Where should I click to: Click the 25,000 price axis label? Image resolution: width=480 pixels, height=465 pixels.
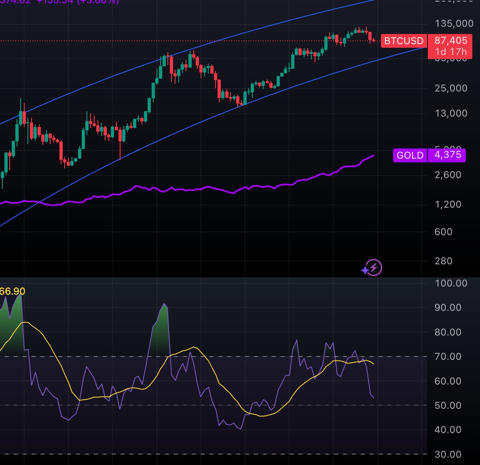tap(451, 88)
